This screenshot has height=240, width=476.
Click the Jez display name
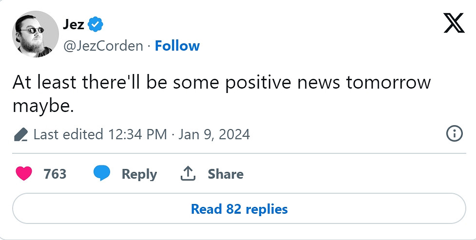coord(73,24)
